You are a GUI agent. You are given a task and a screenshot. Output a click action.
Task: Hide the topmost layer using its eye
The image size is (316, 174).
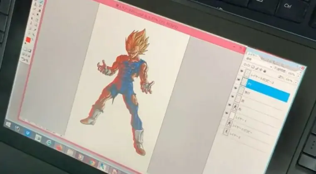(242, 71)
